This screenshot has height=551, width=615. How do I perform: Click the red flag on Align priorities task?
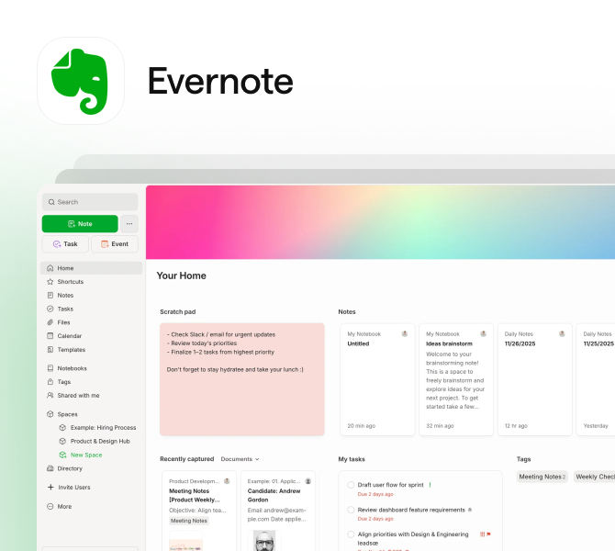(x=488, y=534)
